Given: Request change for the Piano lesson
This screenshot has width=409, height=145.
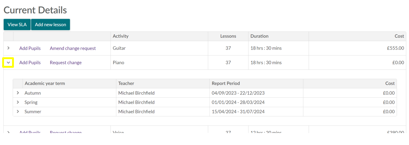Looking at the screenshot, I should pyautogui.click(x=66, y=62).
